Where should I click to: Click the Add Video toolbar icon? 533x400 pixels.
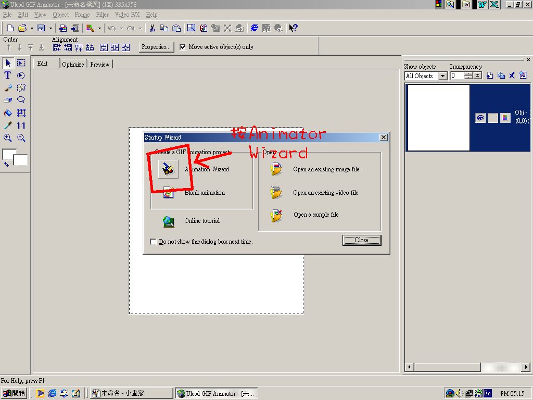pyautogui.click(x=75, y=28)
